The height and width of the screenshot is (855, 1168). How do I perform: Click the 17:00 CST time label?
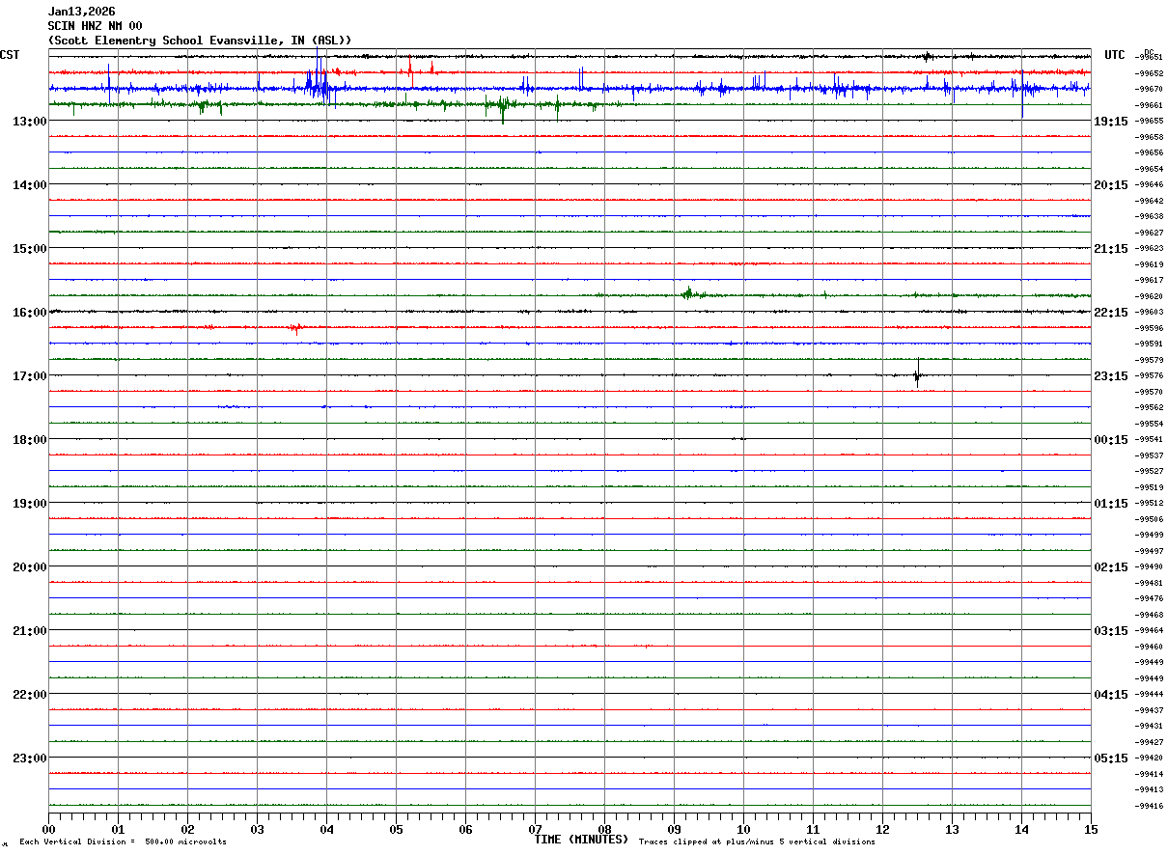tap(30, 376)
